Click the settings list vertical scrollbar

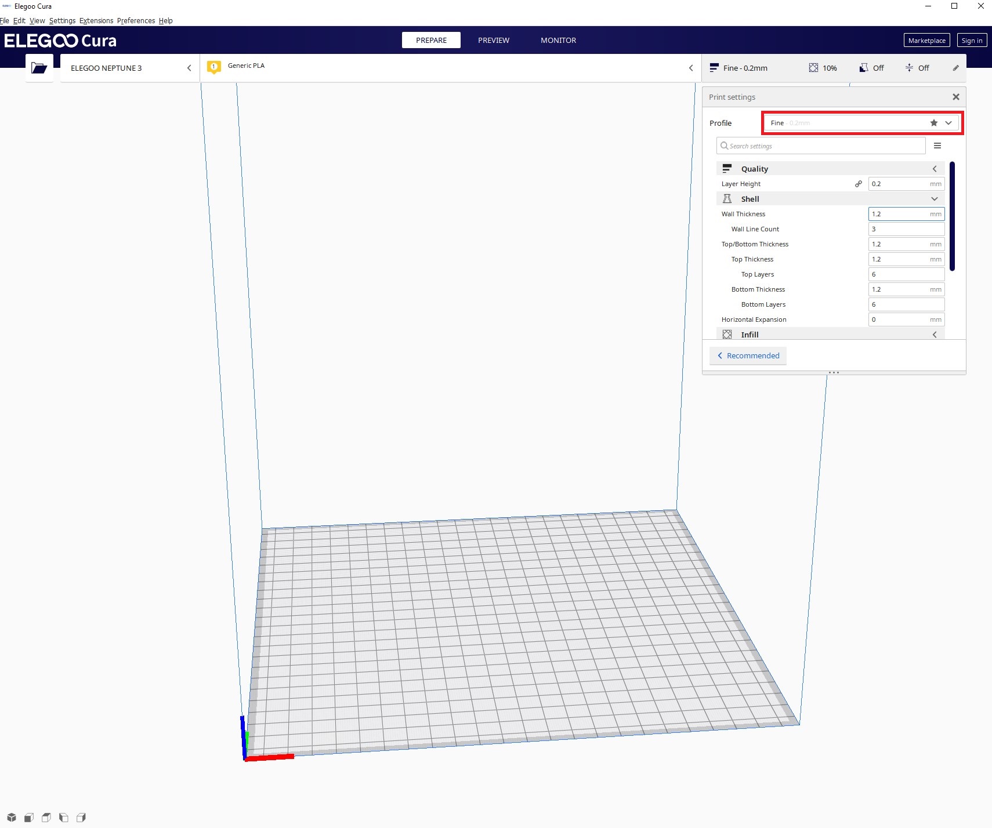(x=952, y=216)
